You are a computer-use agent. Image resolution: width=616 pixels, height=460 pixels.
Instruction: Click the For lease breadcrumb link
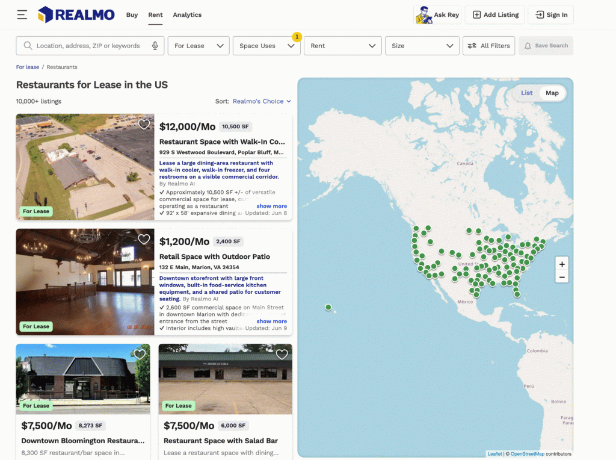[x=28, y=67]
